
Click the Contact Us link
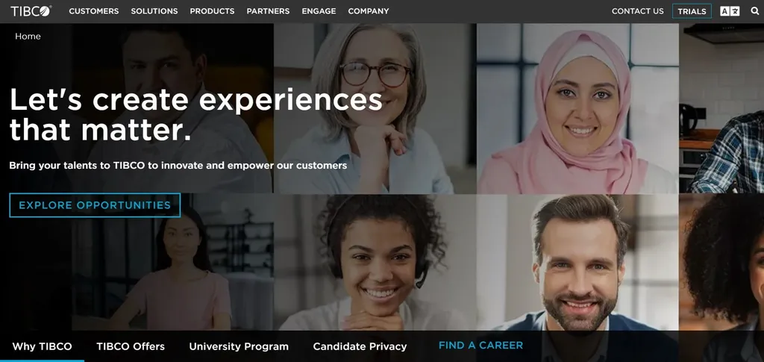click(x=637, y=10)
